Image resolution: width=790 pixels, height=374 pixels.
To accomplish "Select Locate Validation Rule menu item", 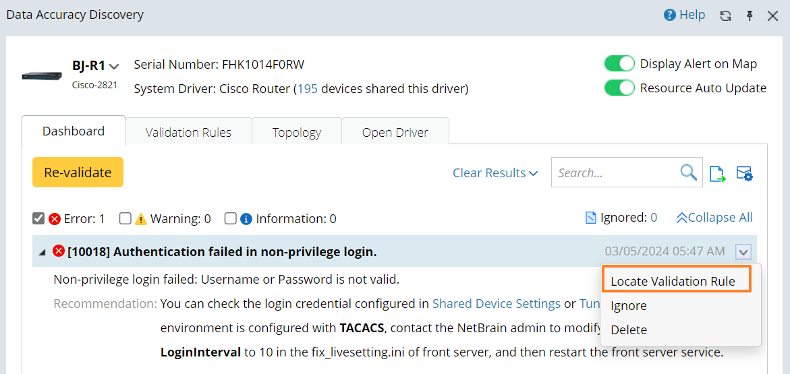I will point(673,281).
